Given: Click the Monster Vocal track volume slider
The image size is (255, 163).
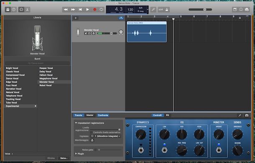Looking at the screenshot, I should 107,33.
